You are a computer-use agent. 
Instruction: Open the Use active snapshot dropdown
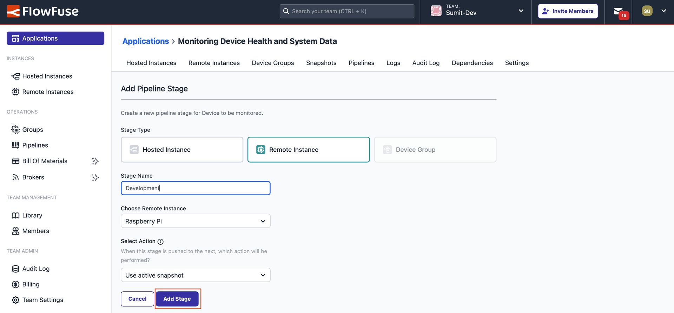pos(196,275)
